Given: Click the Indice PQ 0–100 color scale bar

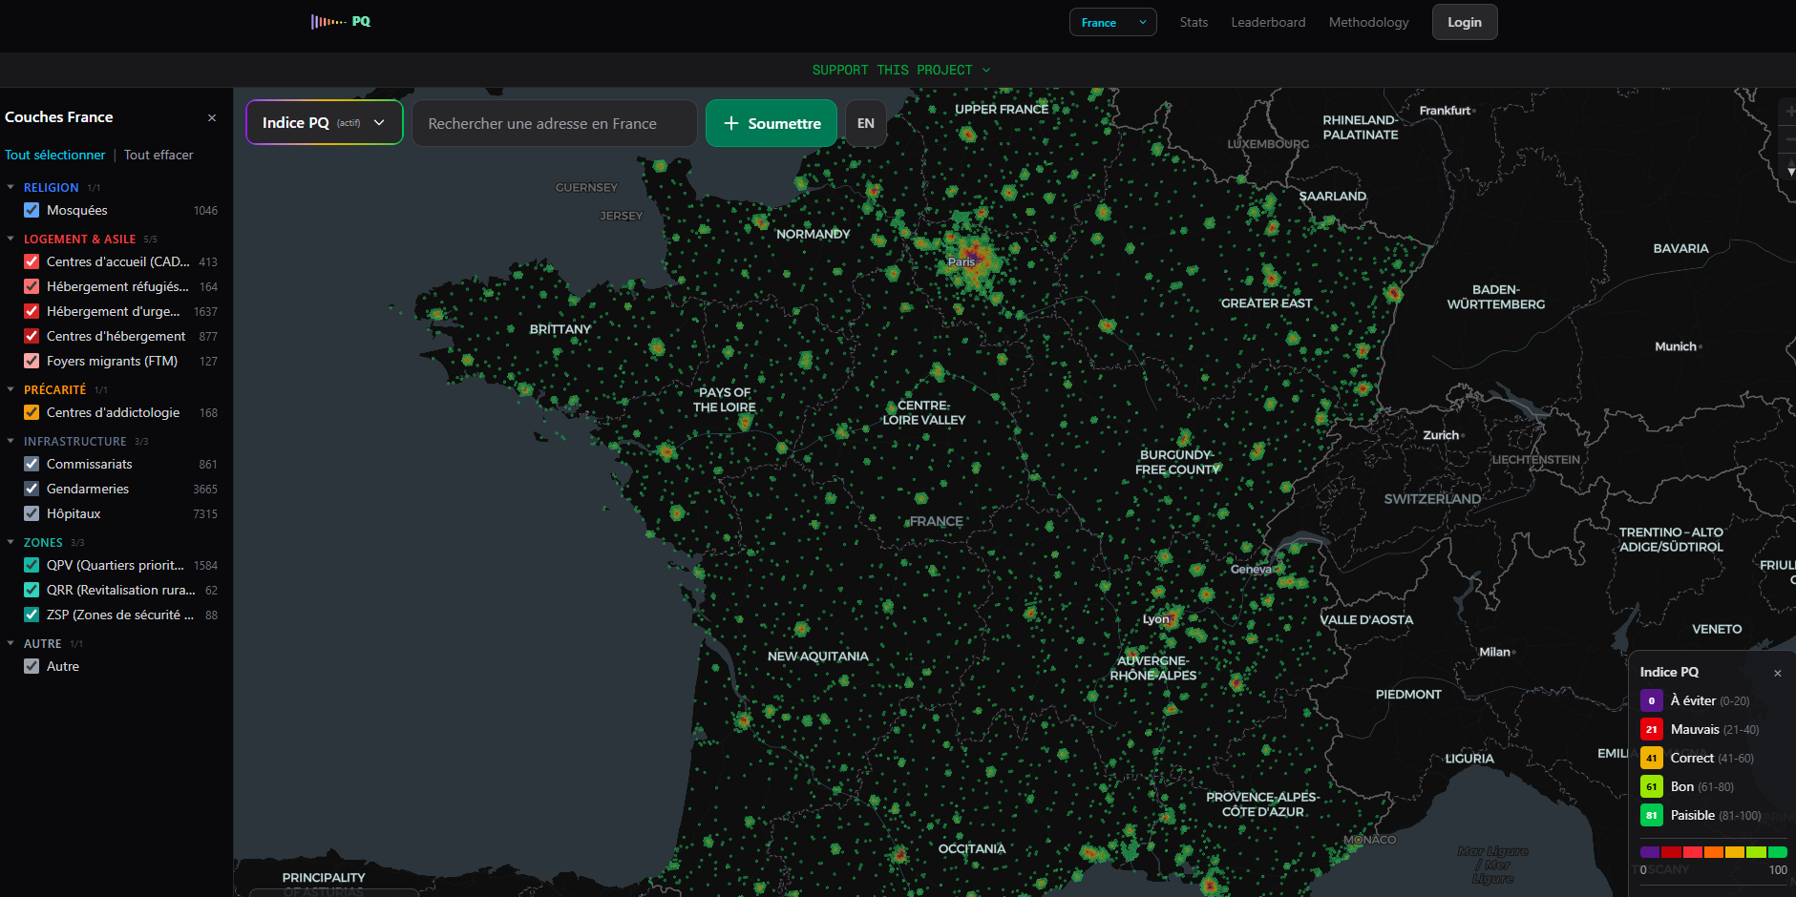Looking at the screenshot, I should point(1714,852).
